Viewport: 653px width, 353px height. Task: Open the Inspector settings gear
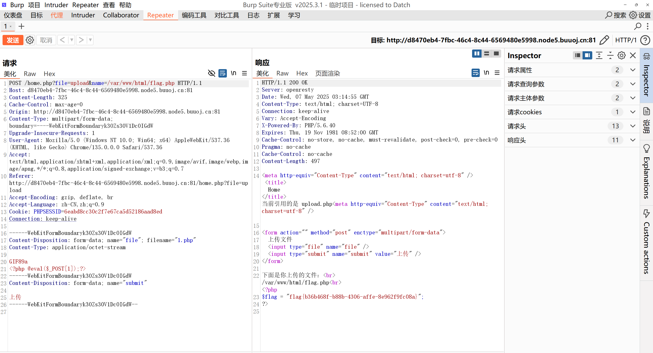pos(621,55)
